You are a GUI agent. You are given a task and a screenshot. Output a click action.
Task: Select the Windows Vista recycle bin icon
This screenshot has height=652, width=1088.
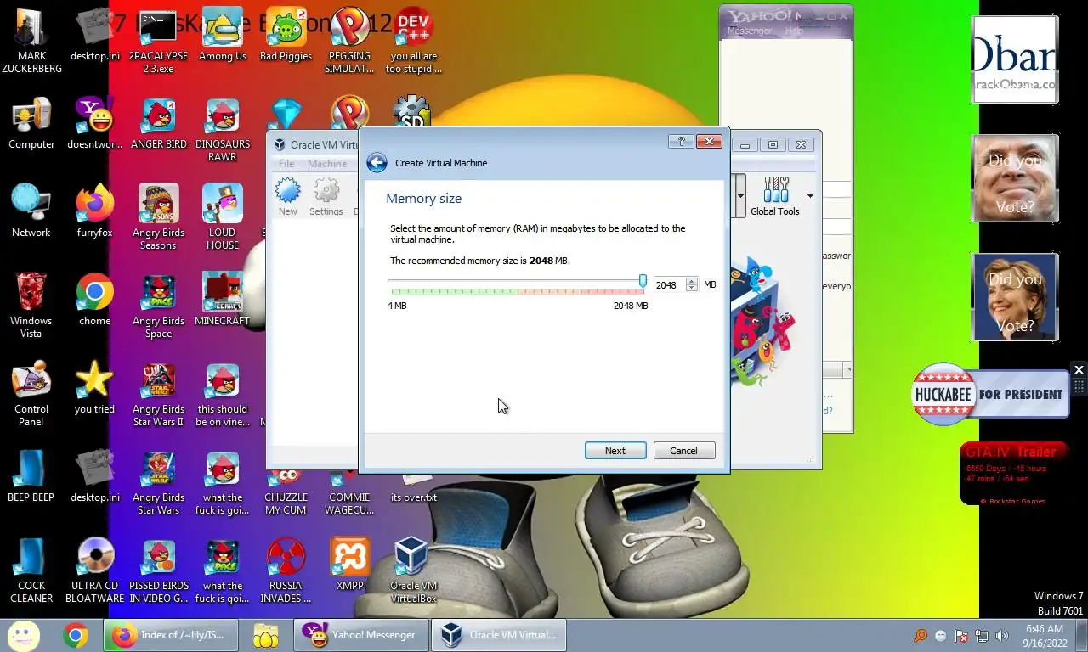pyautogui.click(x=31, y=306)
